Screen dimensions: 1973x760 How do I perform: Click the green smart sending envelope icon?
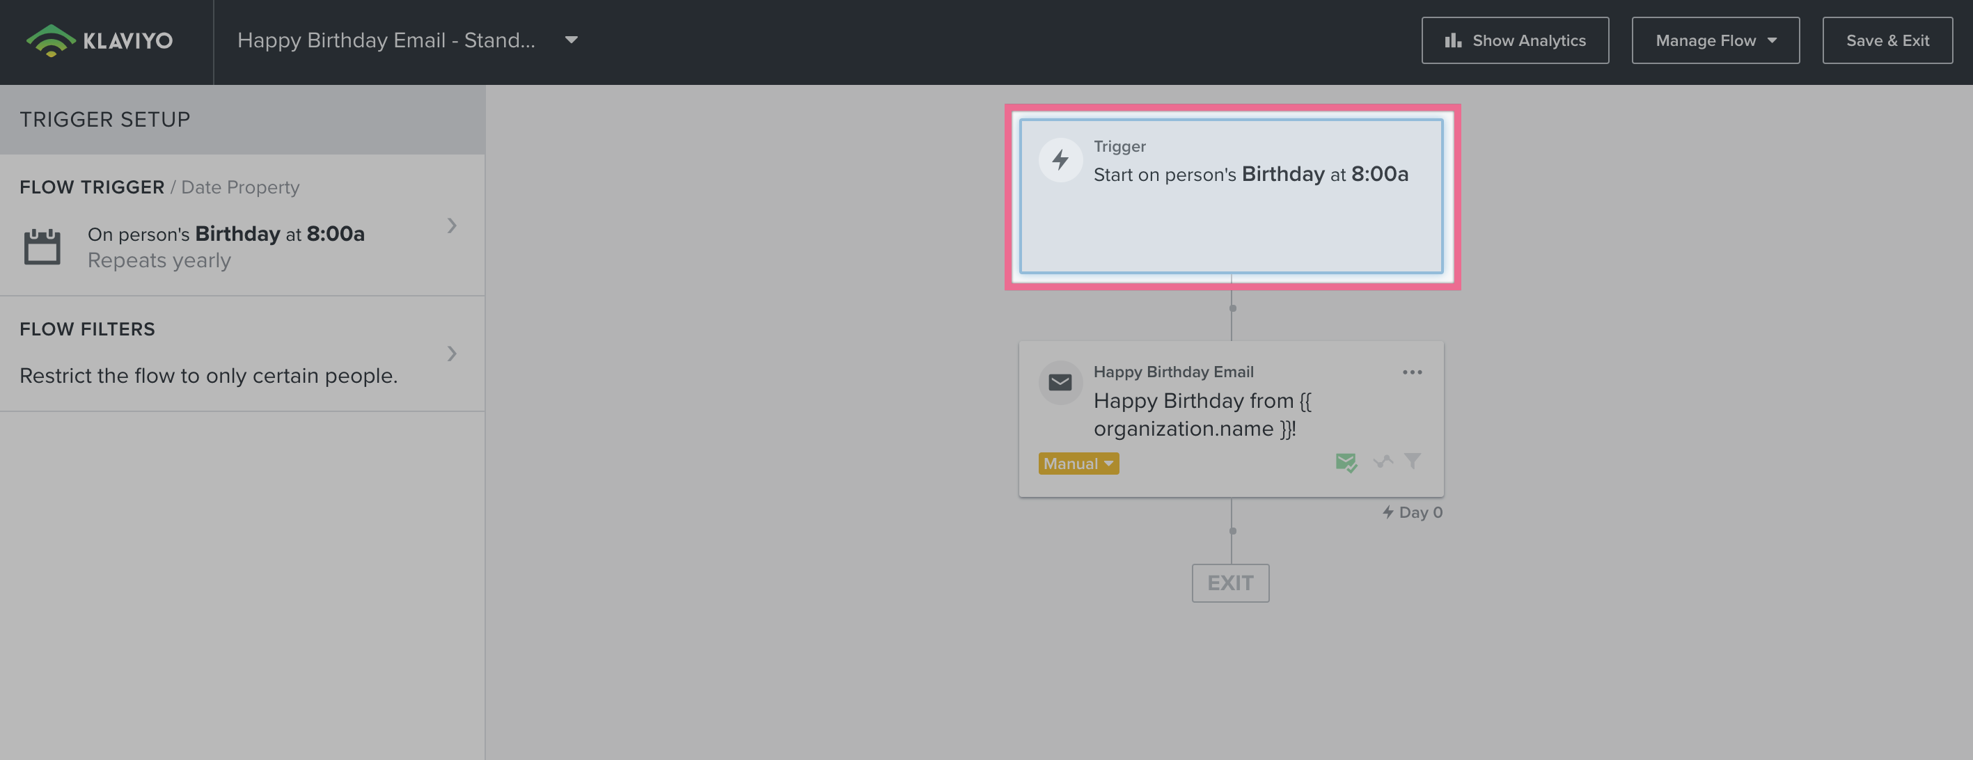(1346, 462)
